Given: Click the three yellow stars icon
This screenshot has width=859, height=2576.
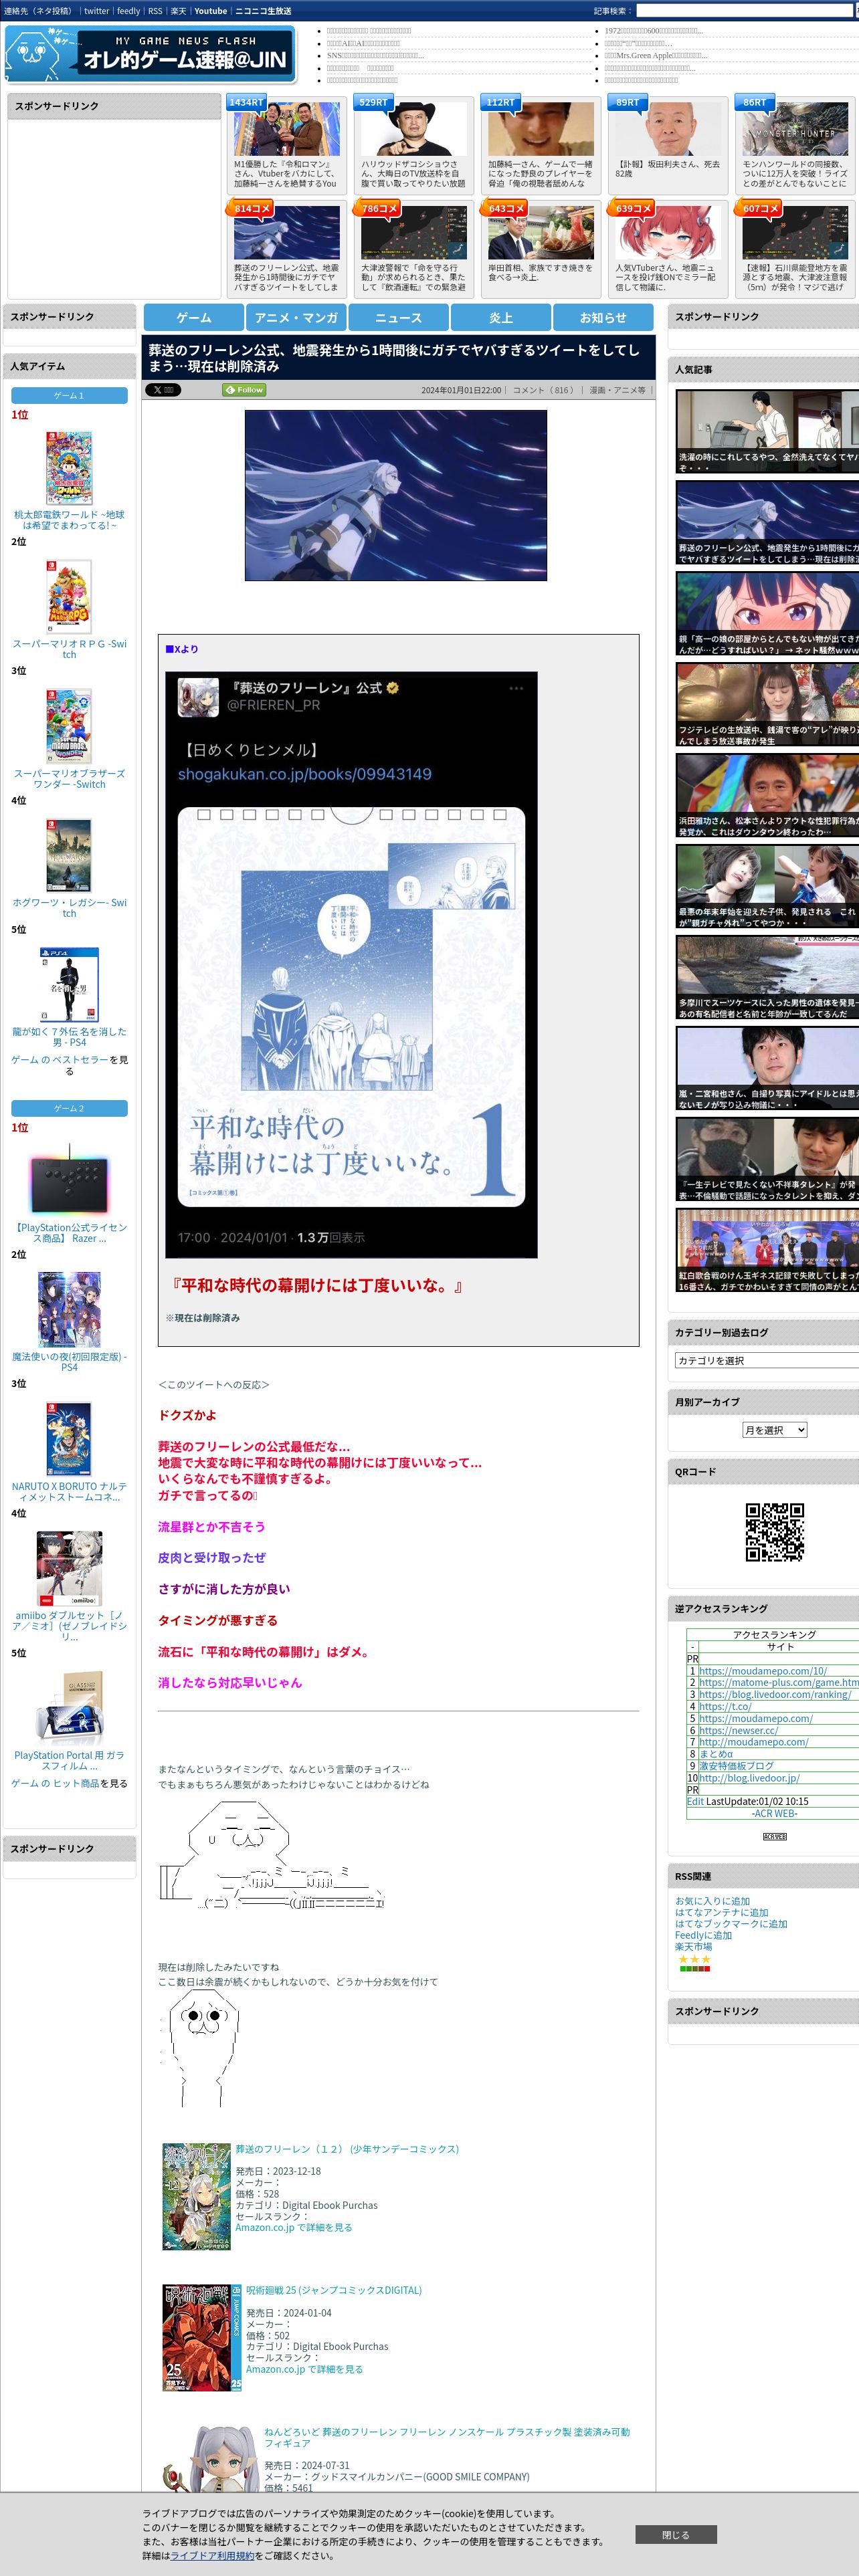Looking at the screenshot, I should click(x=694, y=1959).
